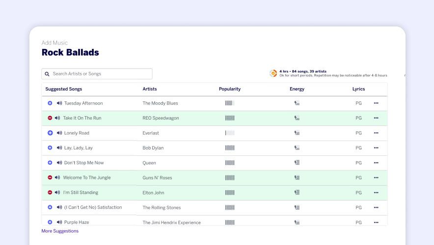Add Lonely Road to the station
434x245 pixels.
pos(50,133)
